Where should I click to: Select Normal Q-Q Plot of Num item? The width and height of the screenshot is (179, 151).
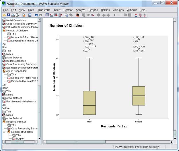coord(24,37)
